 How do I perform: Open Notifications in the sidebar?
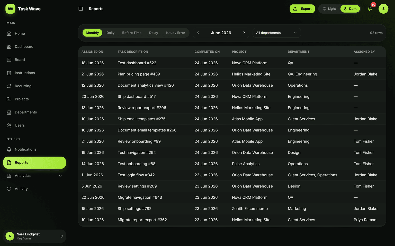click(x=34, y=149)
